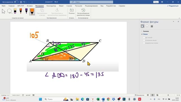The width and height of the screenshot is (181, 102).
Task: Open the Разработчик tab
Action: click(111, 6)
